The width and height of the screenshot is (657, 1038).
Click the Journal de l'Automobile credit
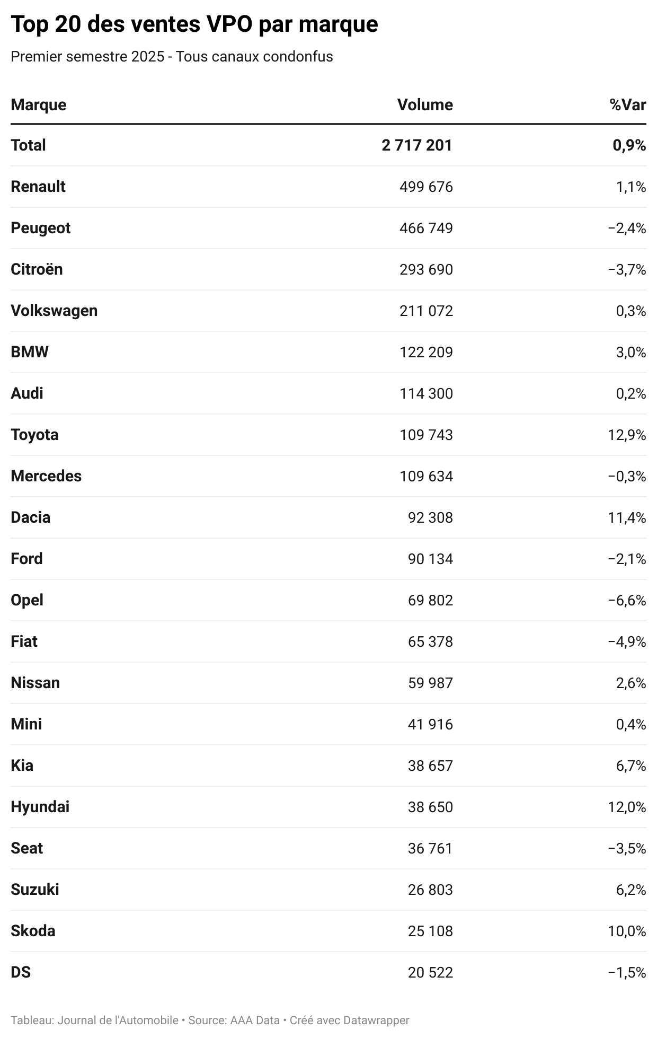pyautogui.click(x=118, y=1020)
